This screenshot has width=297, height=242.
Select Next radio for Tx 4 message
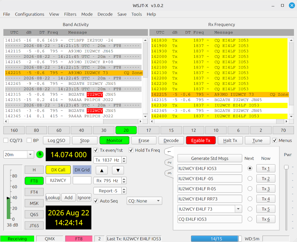[250, 199]
